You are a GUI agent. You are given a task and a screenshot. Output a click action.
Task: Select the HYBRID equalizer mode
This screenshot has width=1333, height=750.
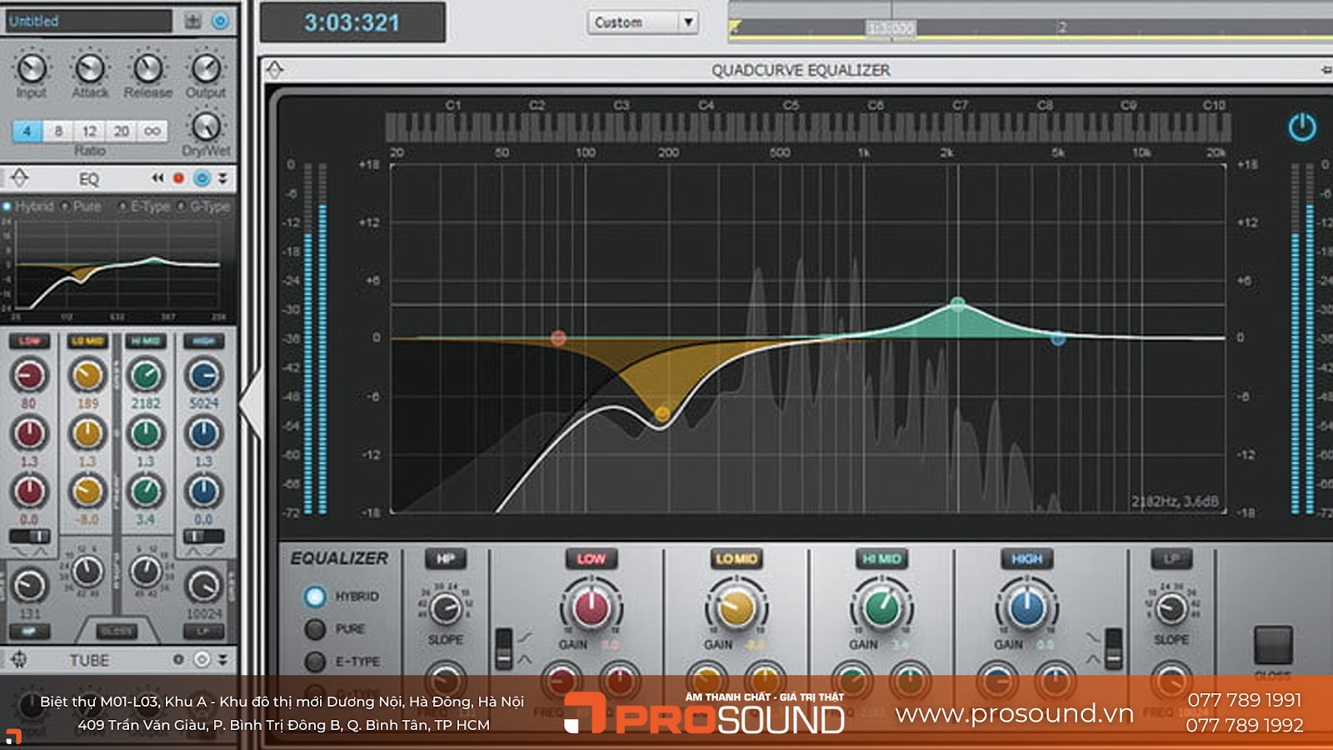(315, 596)
